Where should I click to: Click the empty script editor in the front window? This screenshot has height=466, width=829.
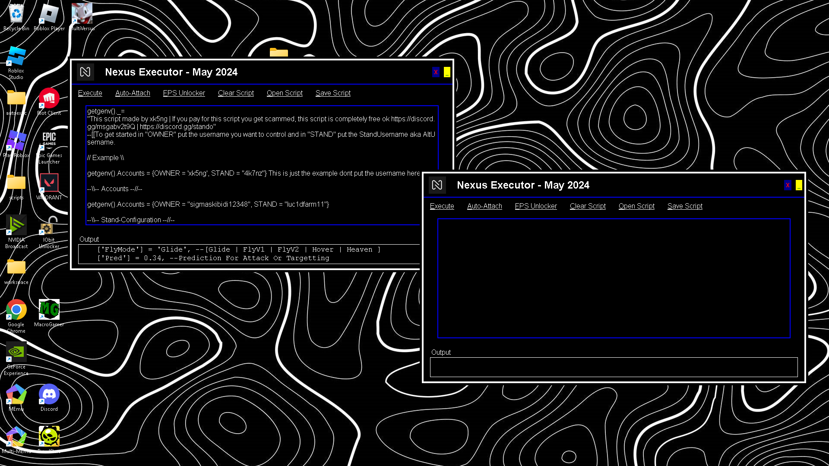[614, 278]
